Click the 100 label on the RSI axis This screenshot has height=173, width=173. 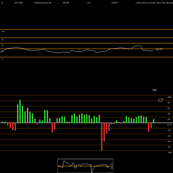pyautogui.click(x=3, y=31)
